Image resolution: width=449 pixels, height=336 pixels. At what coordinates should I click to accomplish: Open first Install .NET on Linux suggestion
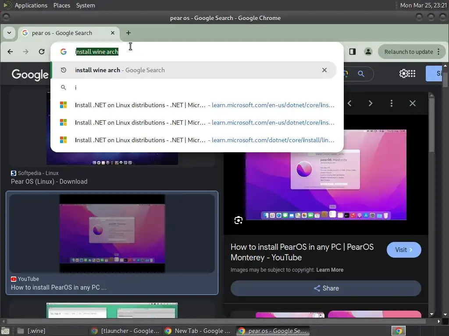coord(193,105)
